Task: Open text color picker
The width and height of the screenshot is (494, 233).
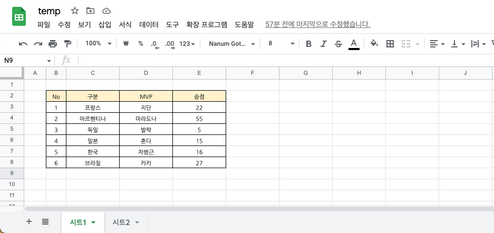Action: [x=354, y=44]
